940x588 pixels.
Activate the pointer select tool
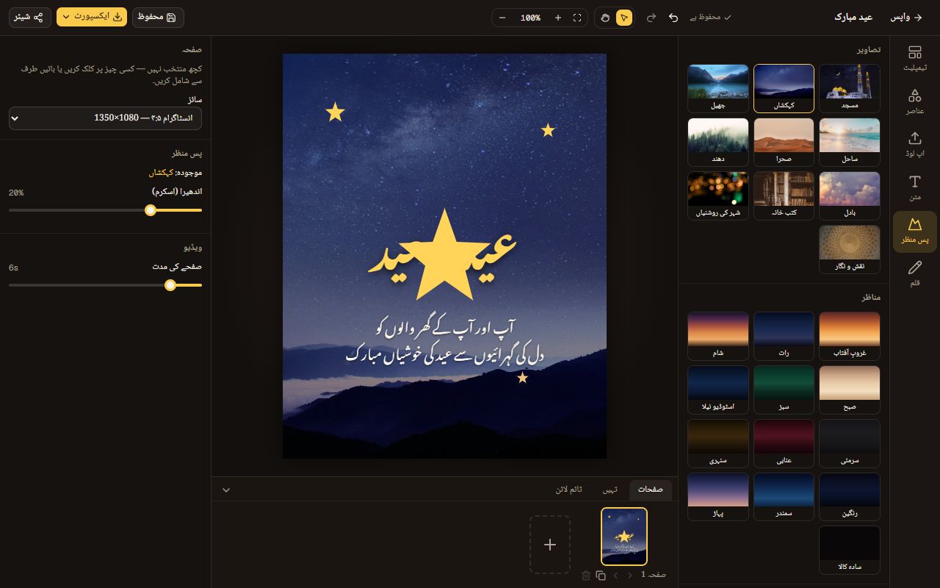(624, 18)
